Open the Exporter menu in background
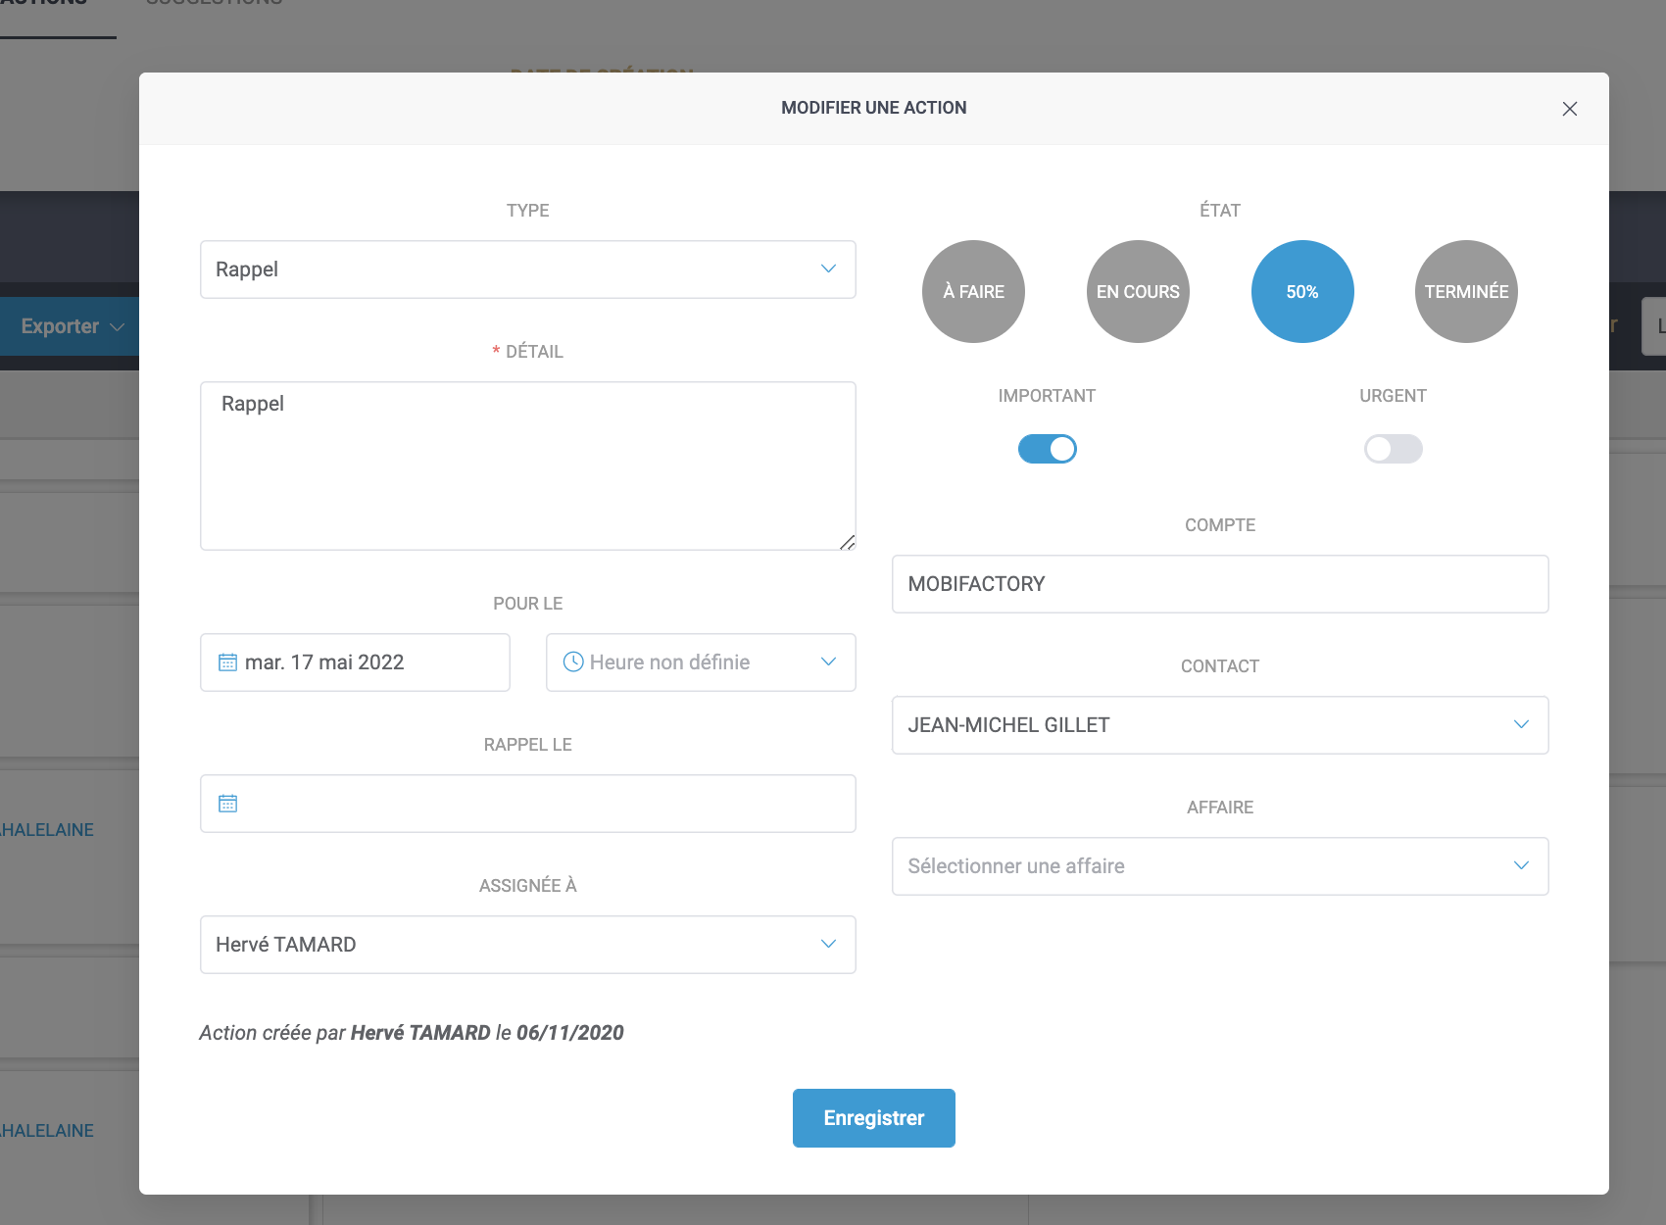The image size is (1666, 1225). pos(71,326)
